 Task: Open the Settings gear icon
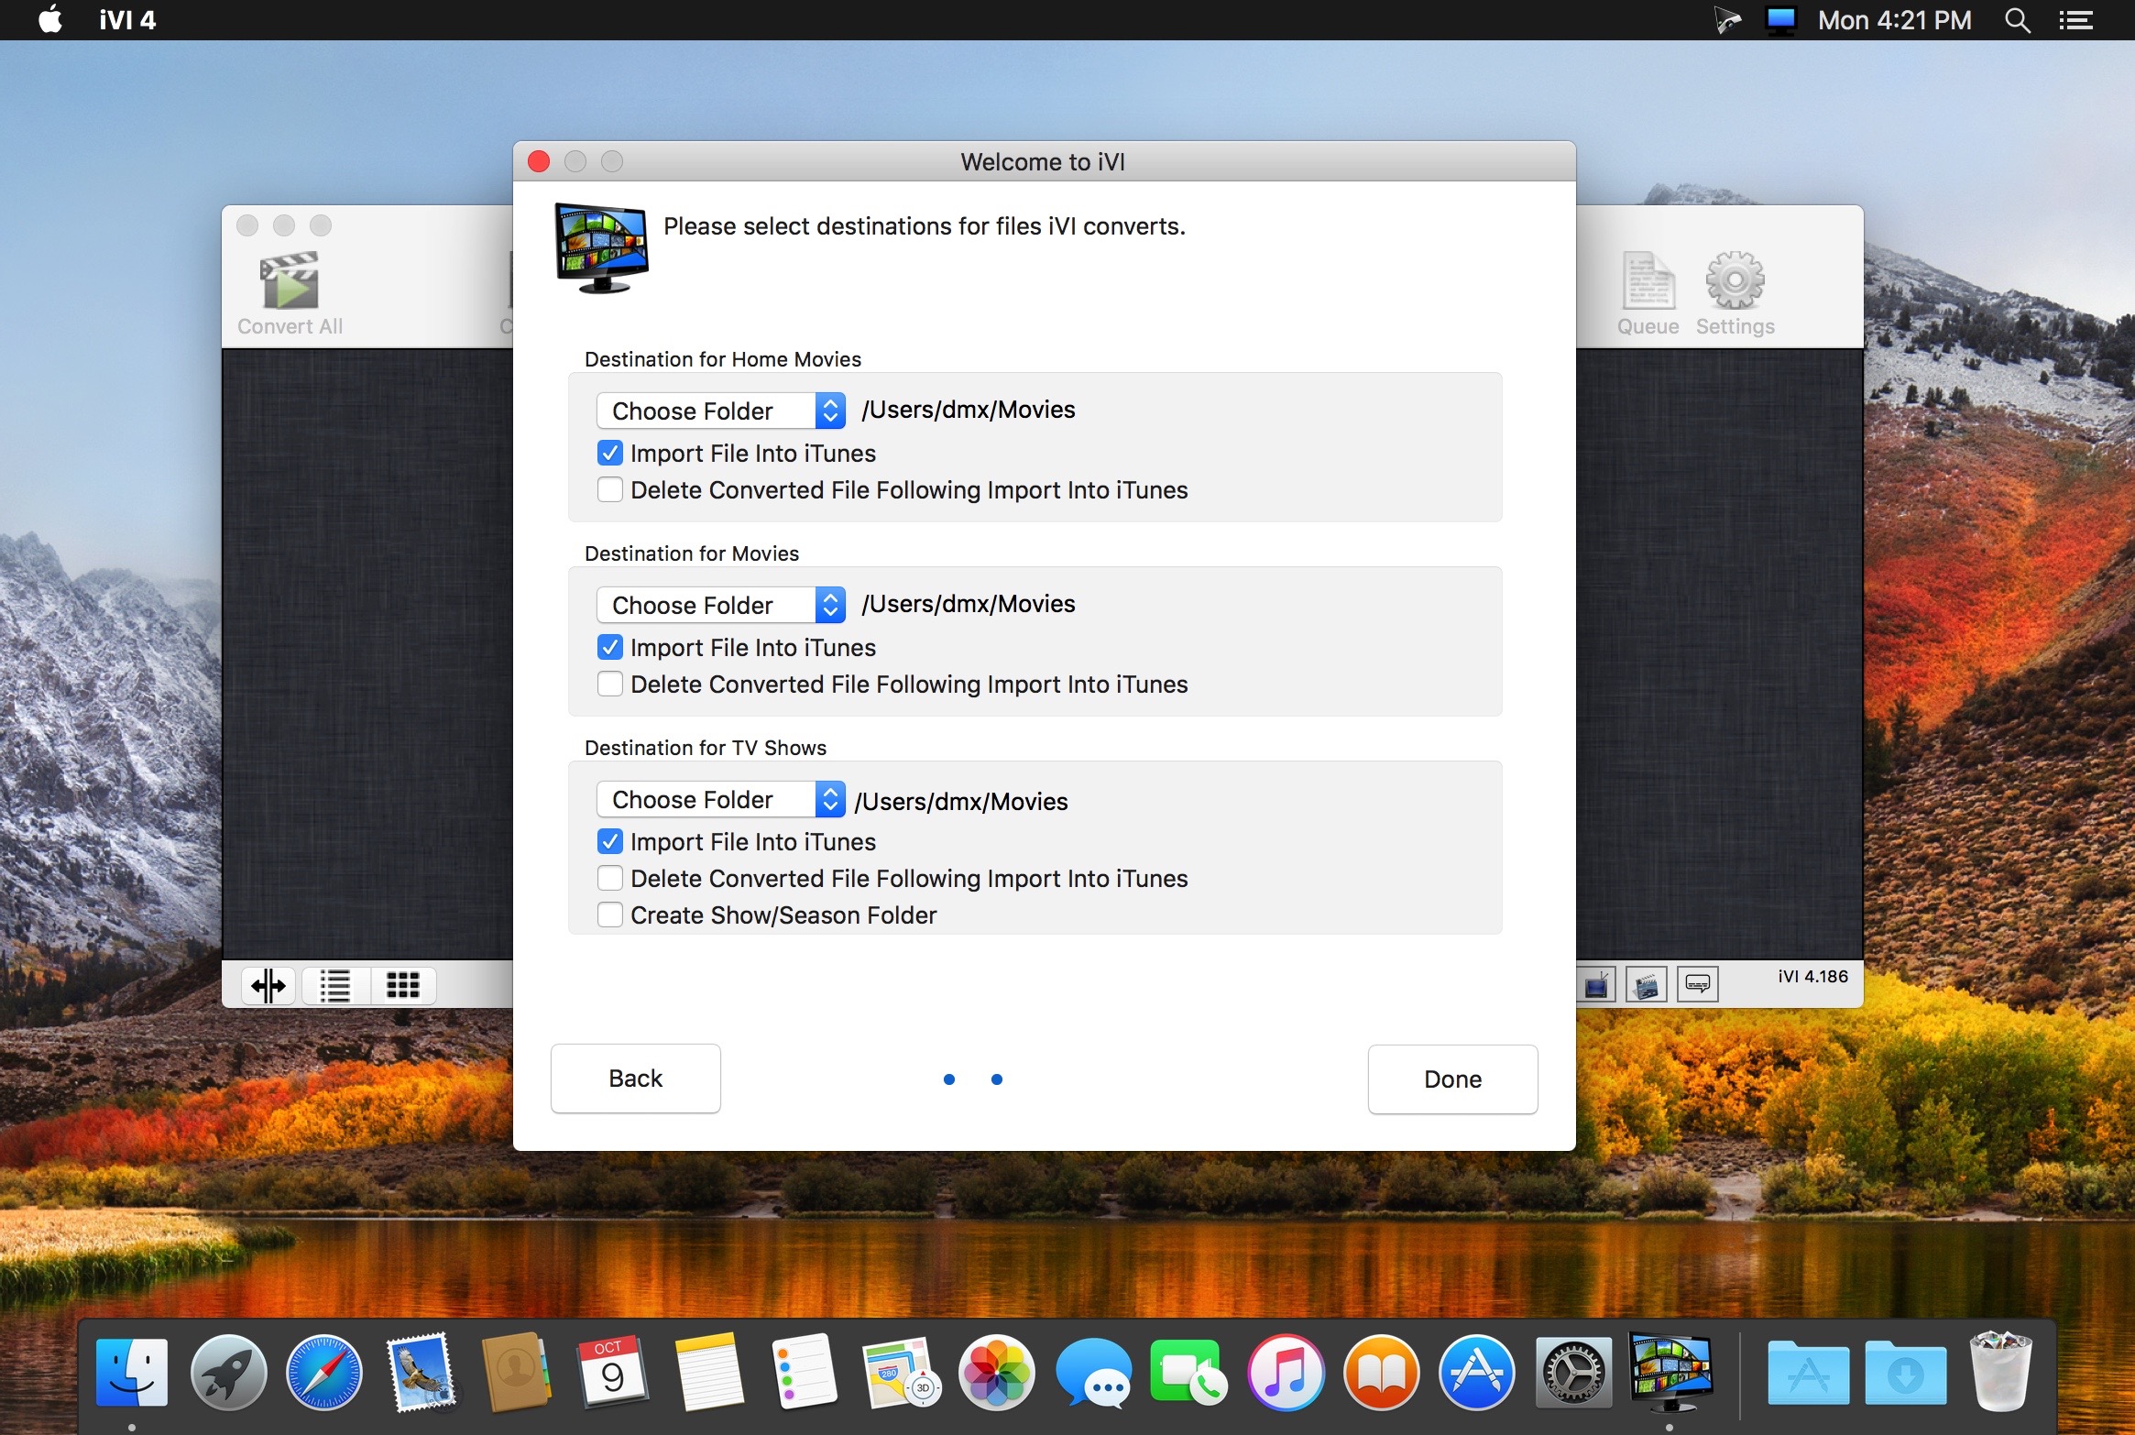(x=1734, y=281)
